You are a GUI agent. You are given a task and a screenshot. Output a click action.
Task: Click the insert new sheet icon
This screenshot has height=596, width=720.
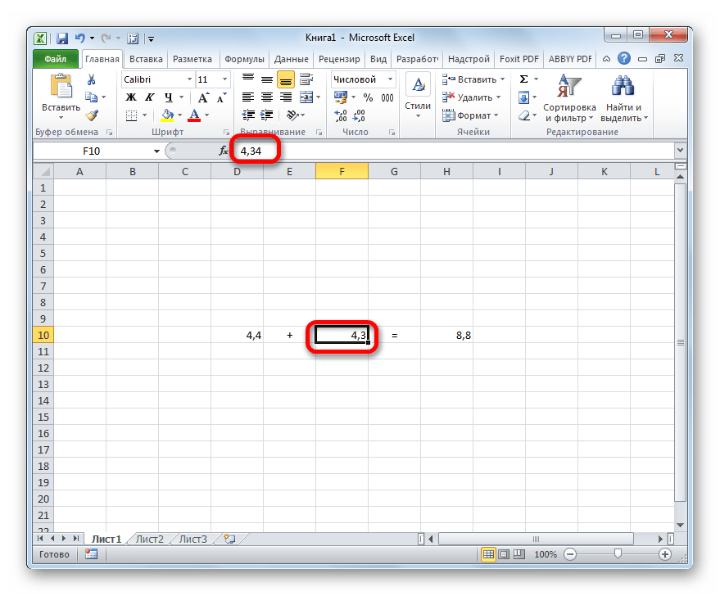click(229, 539)
